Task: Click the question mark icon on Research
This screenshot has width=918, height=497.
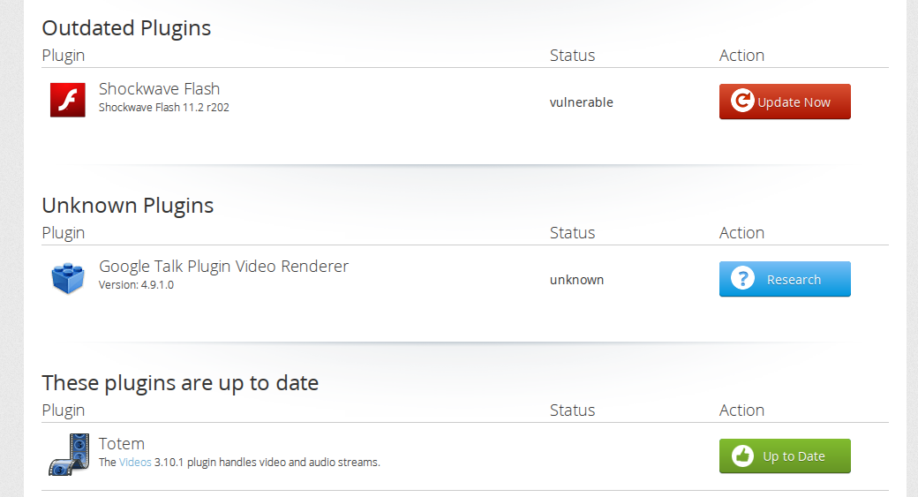Action: click(x=743, y=279)
